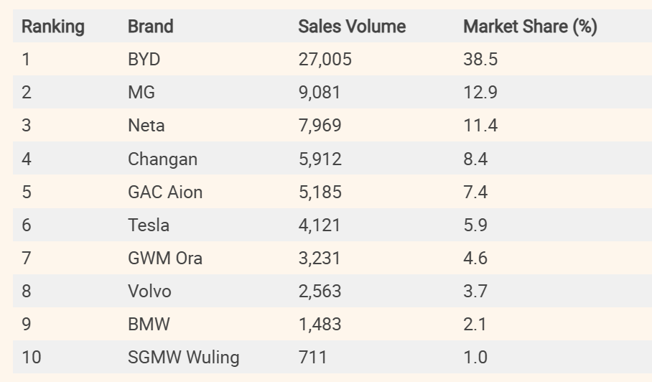
Task: Select the 12.9 market share cell
Action: [x=480, y=93]
